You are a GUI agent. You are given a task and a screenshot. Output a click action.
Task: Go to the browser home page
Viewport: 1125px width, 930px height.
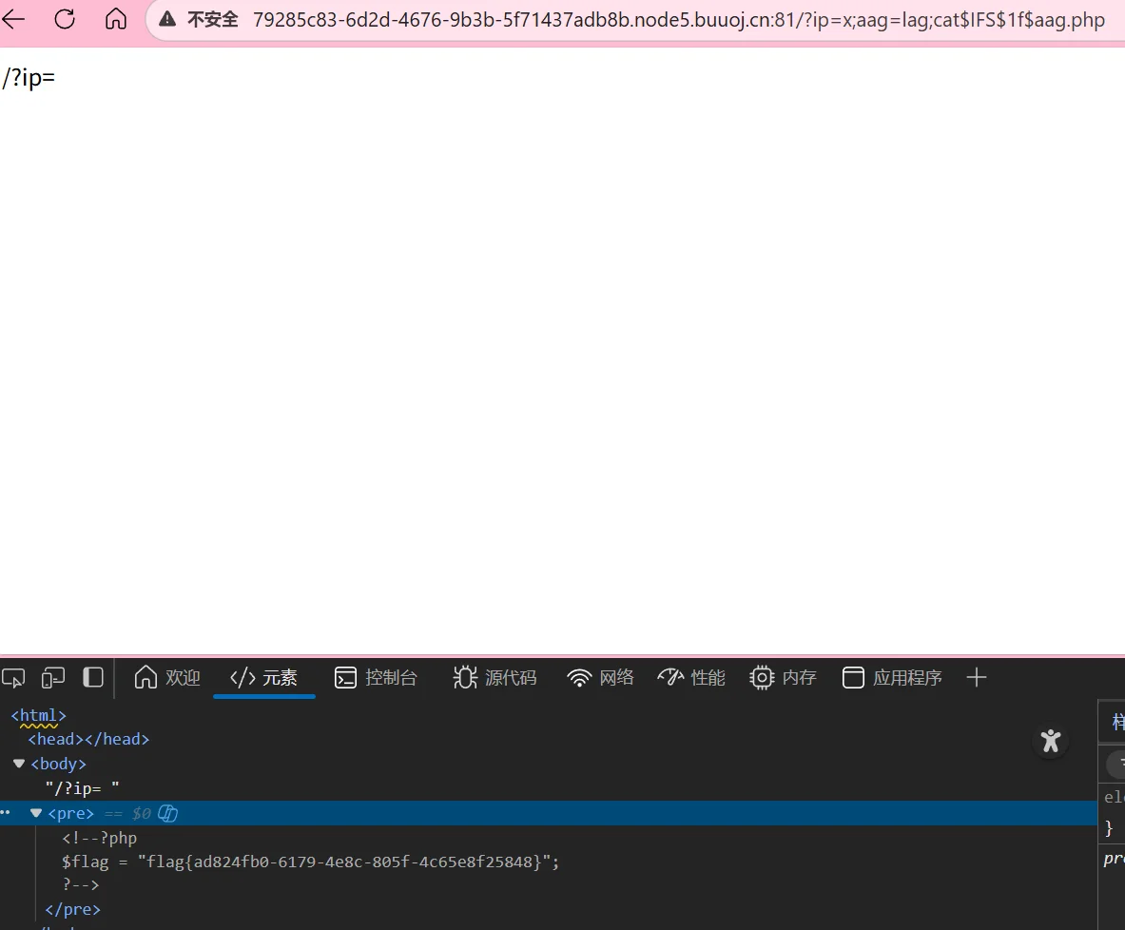click(x=116, y=19)
